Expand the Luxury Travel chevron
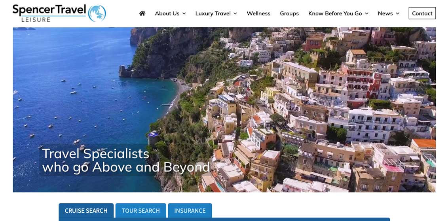The image size is (448, 221). (235, 13)
